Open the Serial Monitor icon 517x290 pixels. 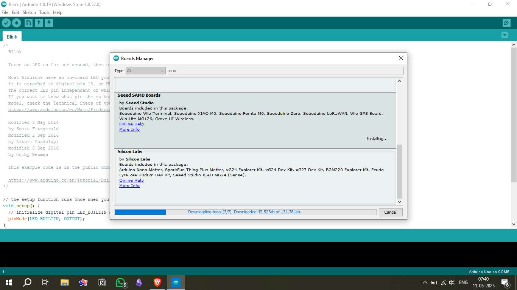coord(506,23)
